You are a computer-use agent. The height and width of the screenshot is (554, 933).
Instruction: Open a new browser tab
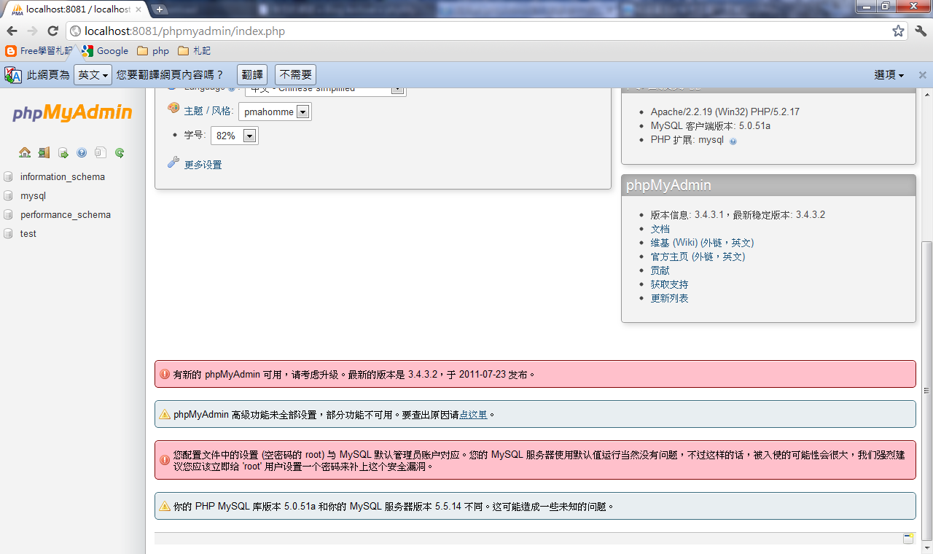pos(160,9)
